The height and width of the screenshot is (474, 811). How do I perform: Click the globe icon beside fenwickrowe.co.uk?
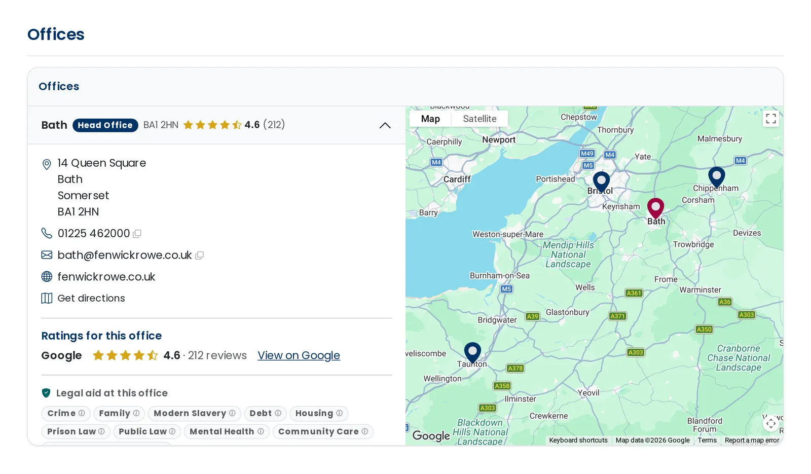point(47,276)
